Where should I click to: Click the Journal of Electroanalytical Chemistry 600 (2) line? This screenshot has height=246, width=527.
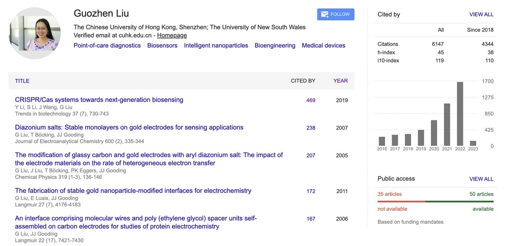click(x=79, y=141)
